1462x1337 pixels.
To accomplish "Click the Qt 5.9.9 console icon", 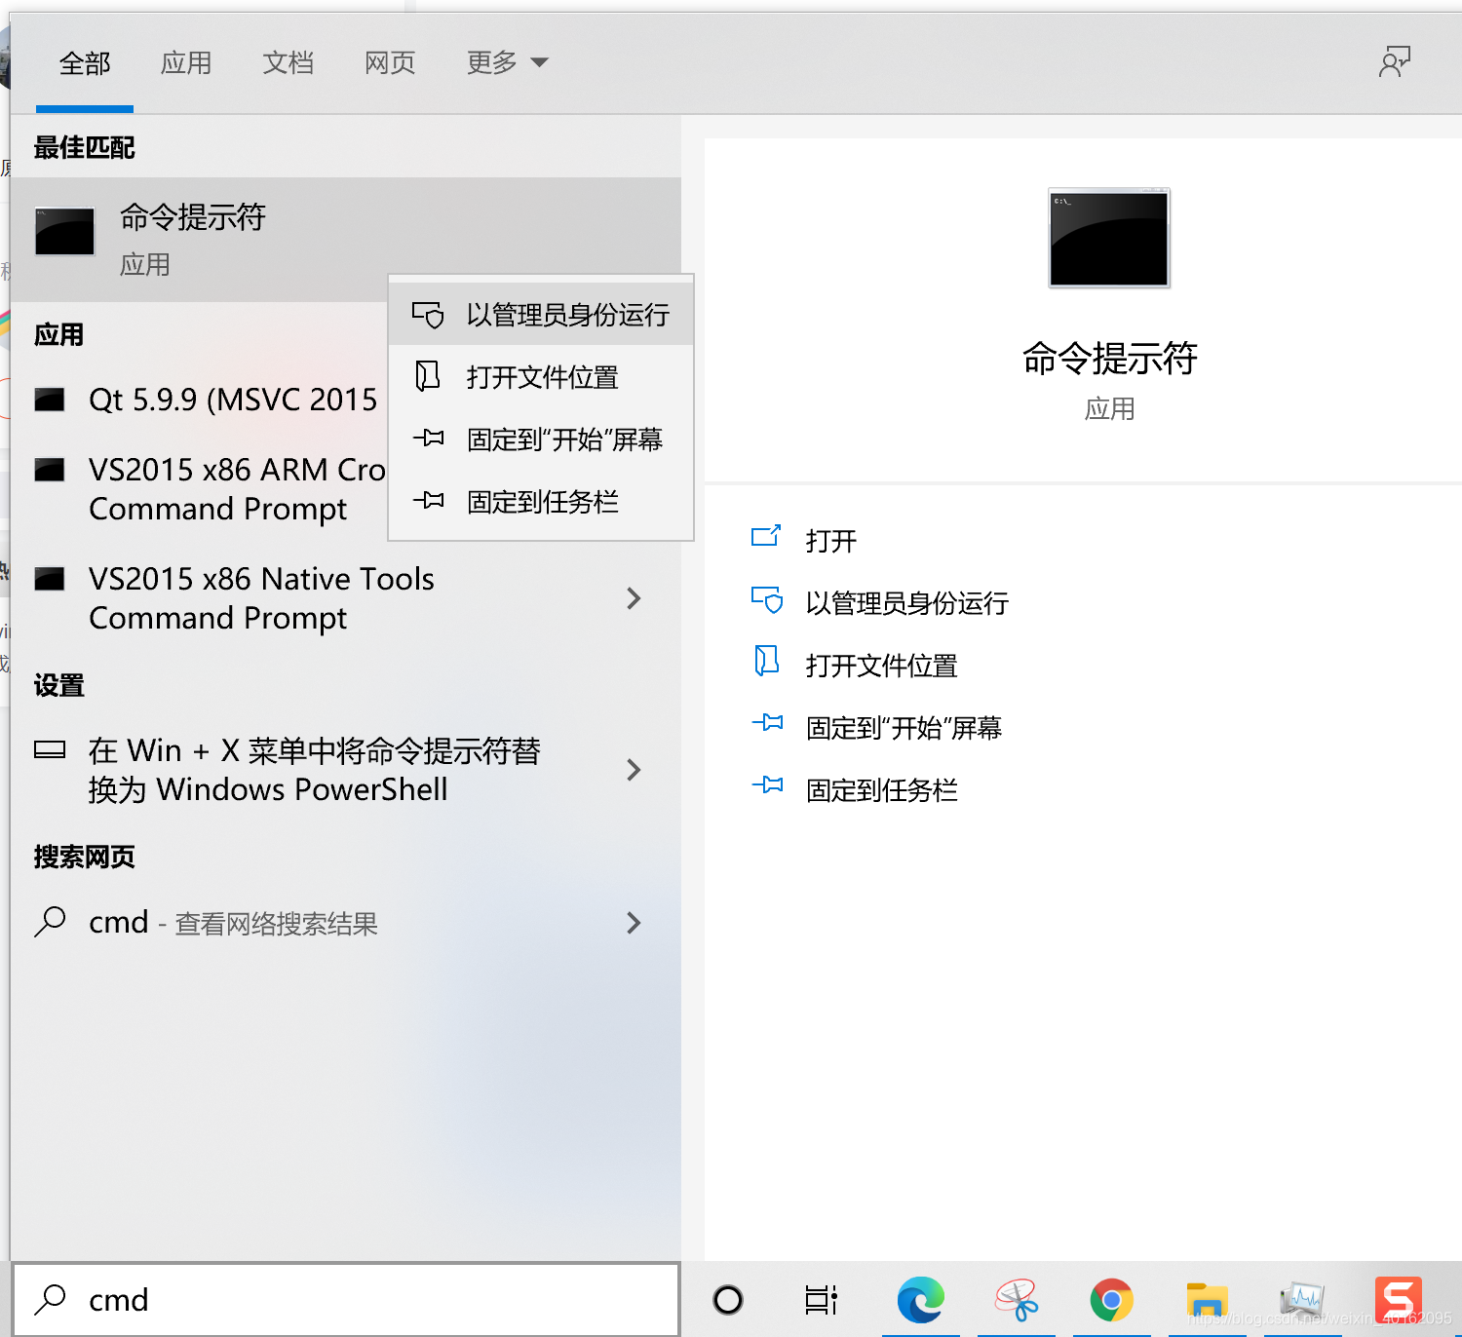I will [50, 400].
